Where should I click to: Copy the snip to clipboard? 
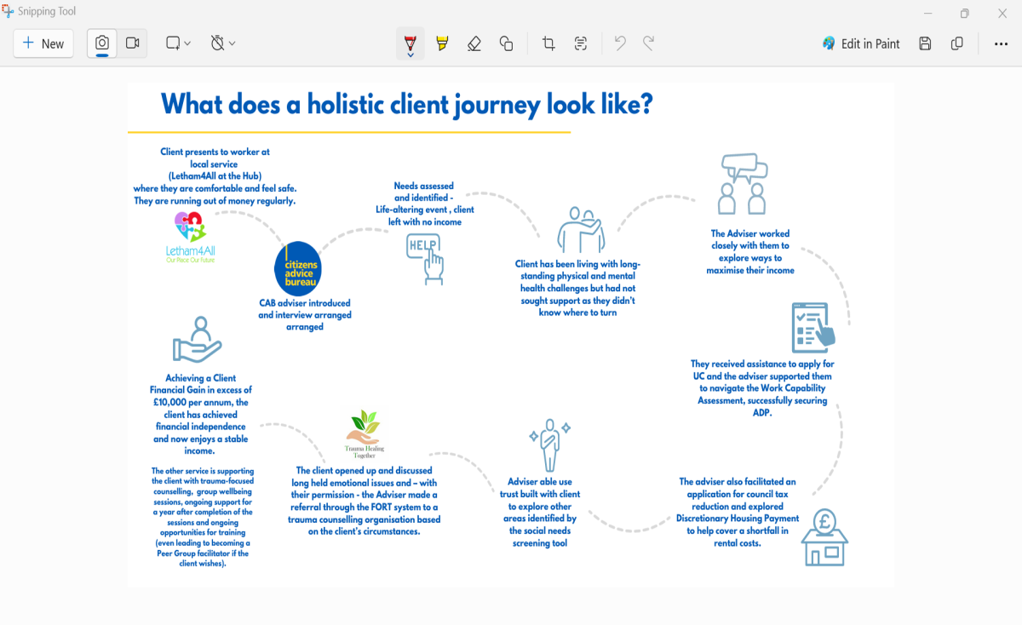[x=957, y=43]
